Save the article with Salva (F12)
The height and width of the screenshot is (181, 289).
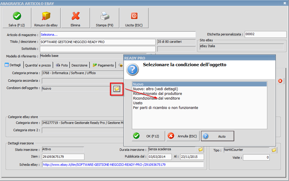tap(17, 18)
